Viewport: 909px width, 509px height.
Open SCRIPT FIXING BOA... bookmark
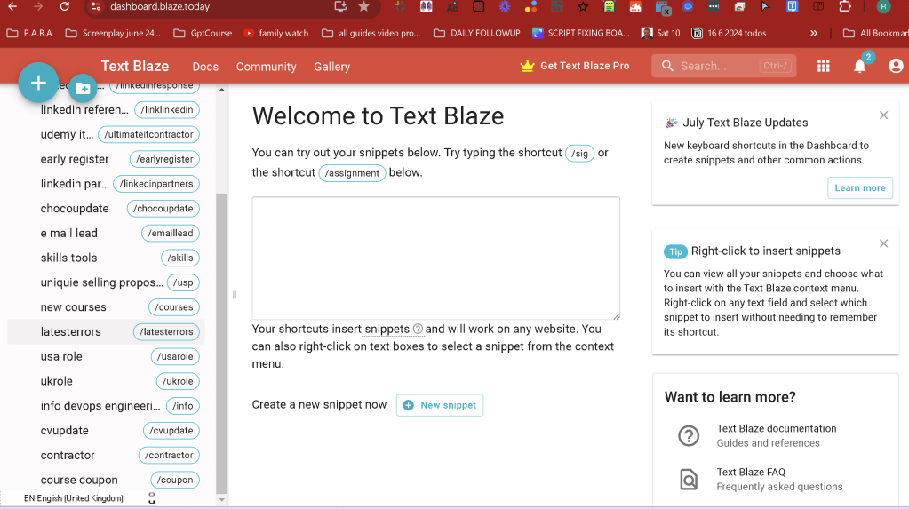pyautogui.click(x=581, y=33)
